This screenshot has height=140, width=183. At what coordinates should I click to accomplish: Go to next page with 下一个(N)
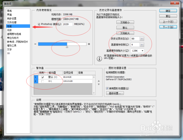168,27
